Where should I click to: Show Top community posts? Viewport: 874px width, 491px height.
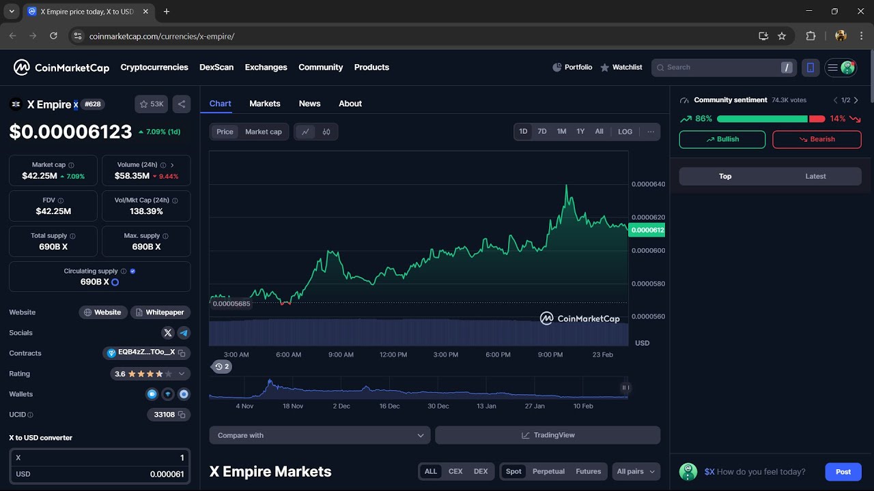725,176
